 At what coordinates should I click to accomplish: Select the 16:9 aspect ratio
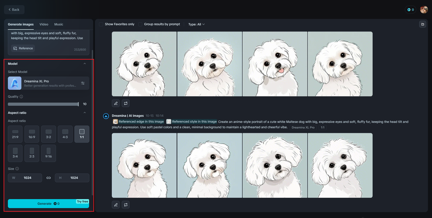coord(32,134)
